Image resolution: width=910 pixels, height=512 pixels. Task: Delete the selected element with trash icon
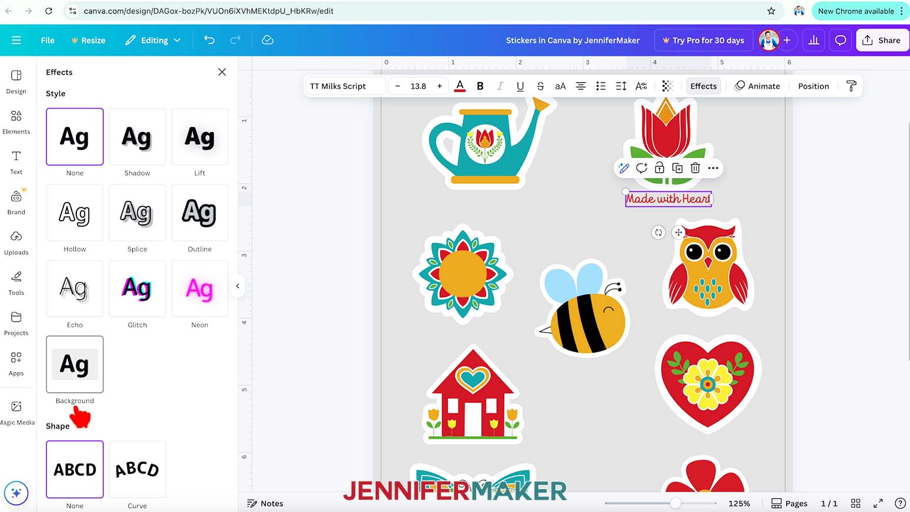(x=695, y=168)
